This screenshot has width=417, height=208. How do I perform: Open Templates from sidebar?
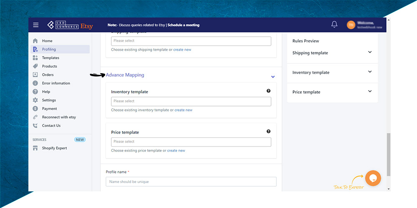(50, 58)
